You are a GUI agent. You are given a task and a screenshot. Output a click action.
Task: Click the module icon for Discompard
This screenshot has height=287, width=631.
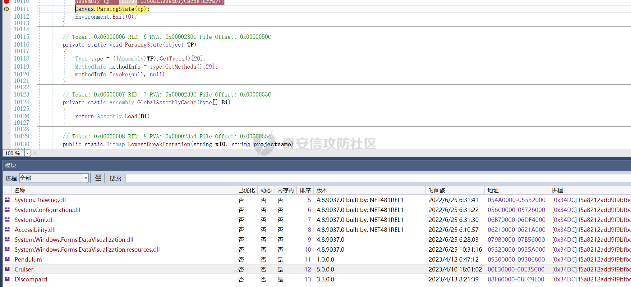coord(7,279)
